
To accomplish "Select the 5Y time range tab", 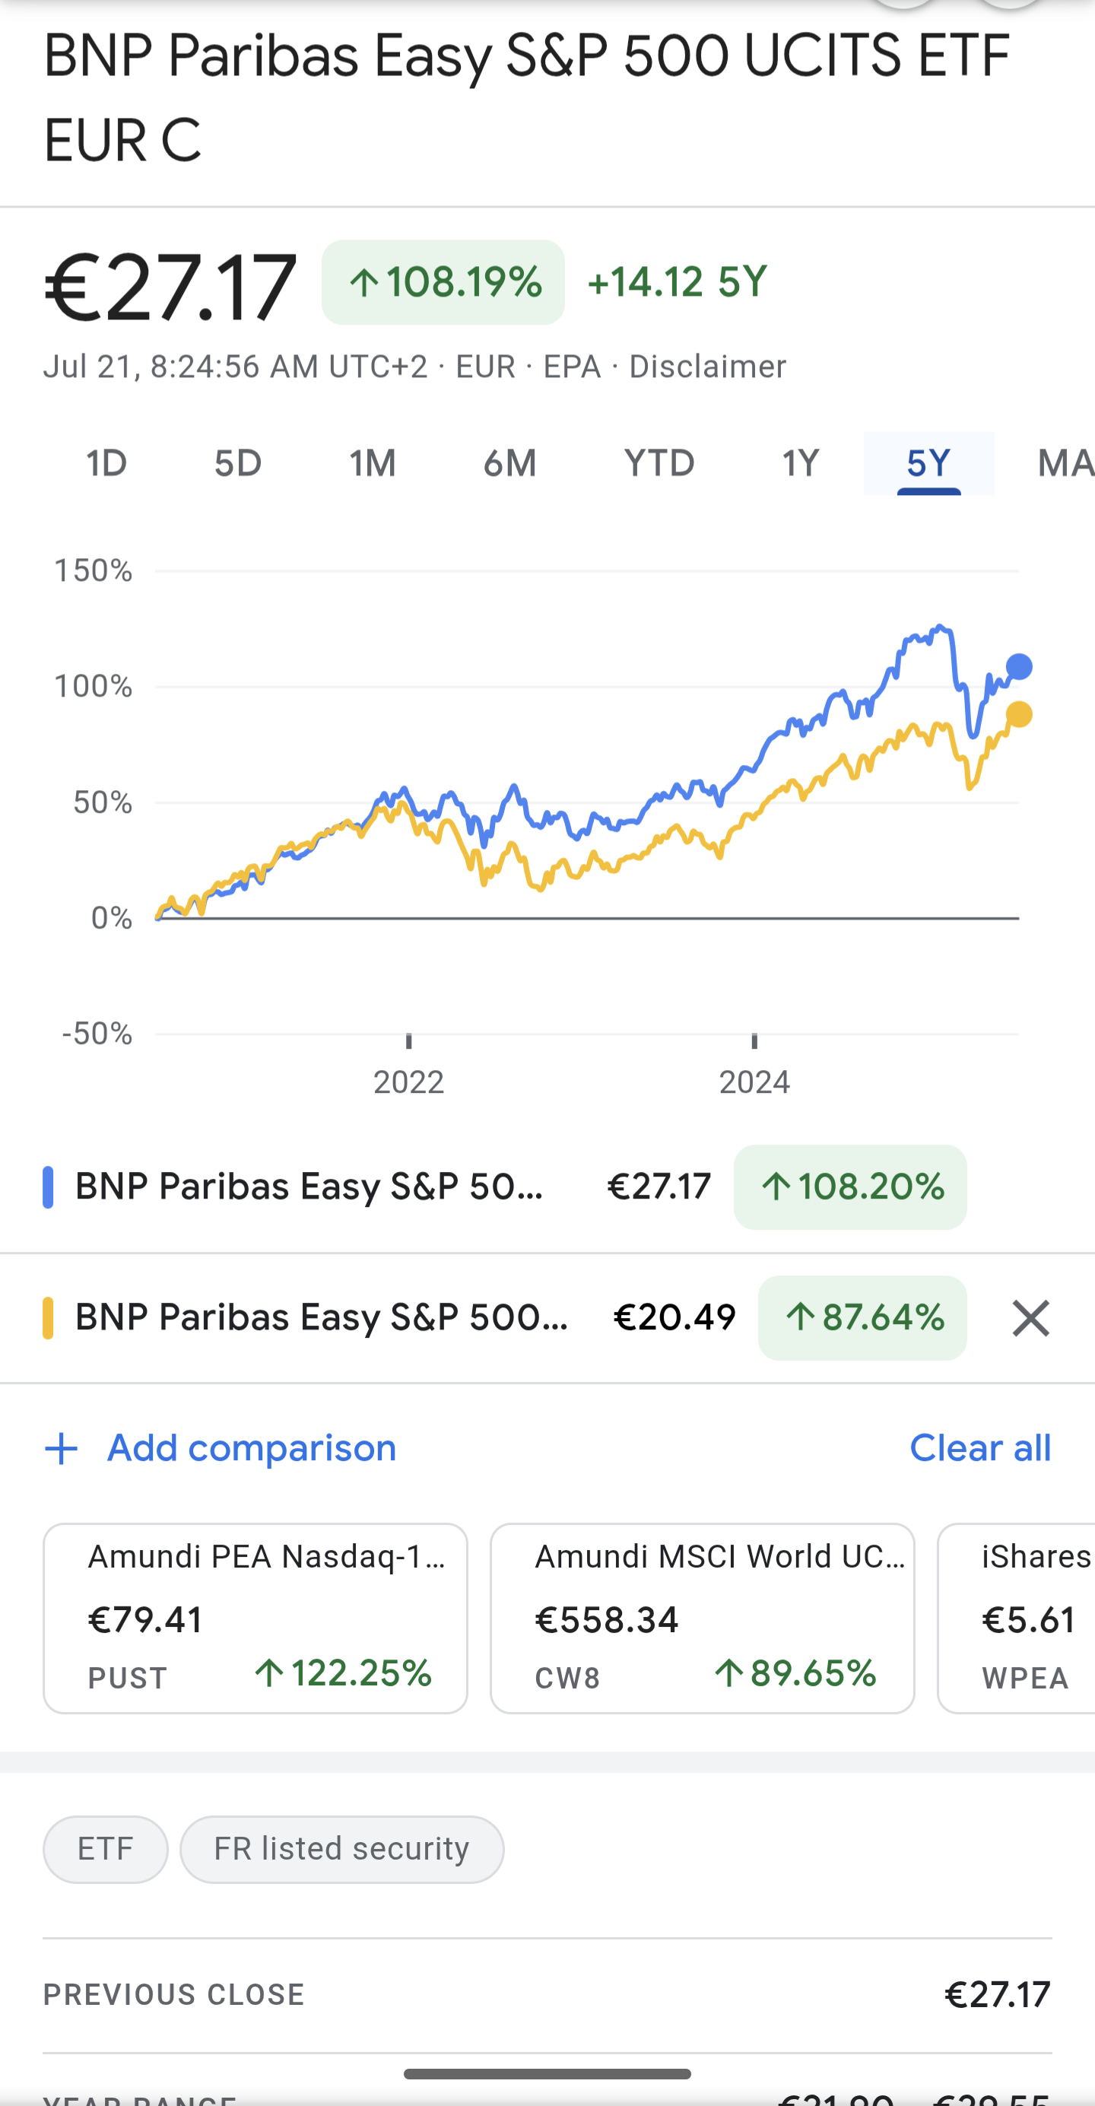I will tap(929, 463).
